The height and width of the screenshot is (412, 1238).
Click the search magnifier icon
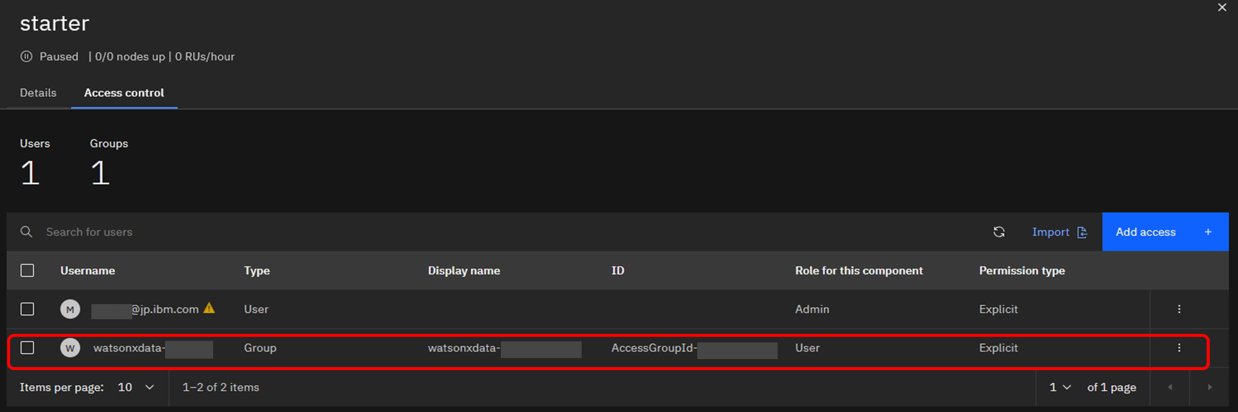26,232
